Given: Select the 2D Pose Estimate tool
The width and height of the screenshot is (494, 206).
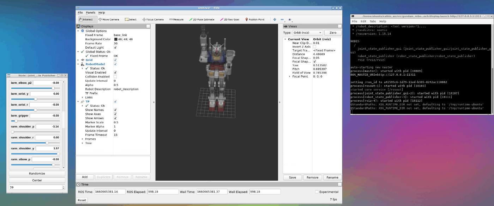Looking at the screenshot, I should pyautogui.click(x=201, y=19).
